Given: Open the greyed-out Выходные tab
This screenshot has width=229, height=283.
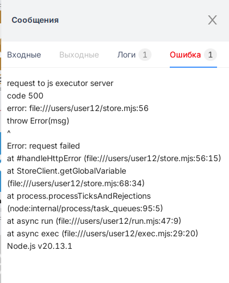Looking at the screenshot, I should (79, 55).
